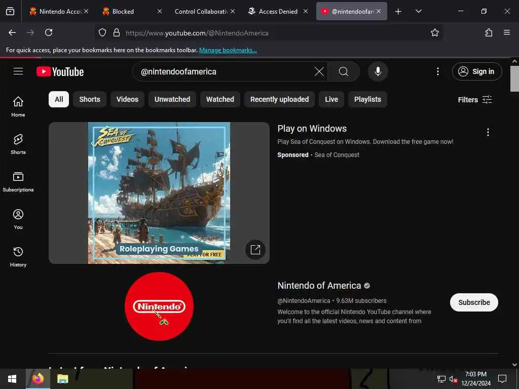This screenshot has width=519, height=389.
Task: Click the scrollbar down arrow
Action: coord(514,364)
